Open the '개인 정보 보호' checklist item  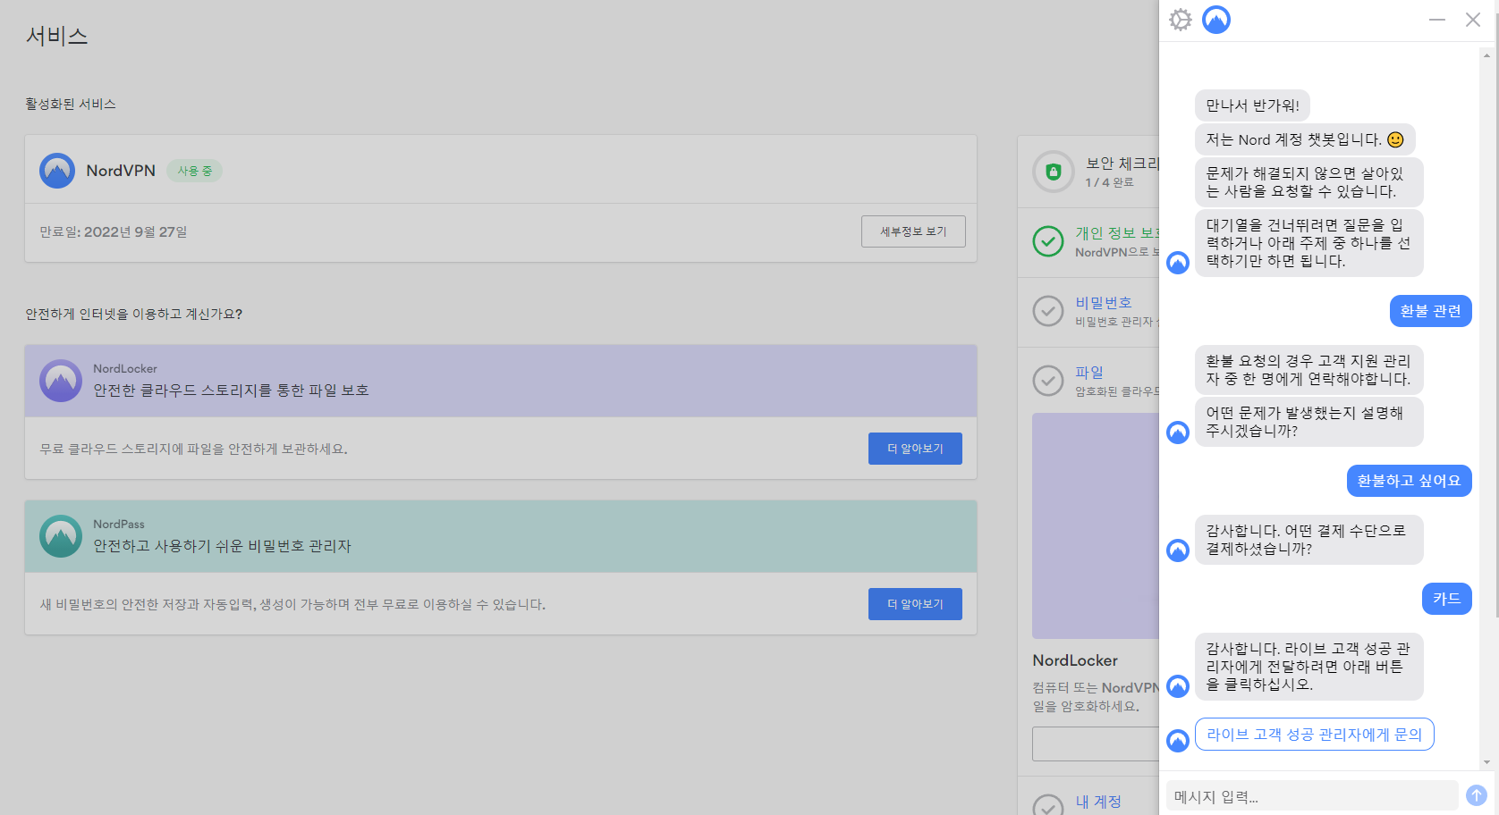[x=1116, y=233]
